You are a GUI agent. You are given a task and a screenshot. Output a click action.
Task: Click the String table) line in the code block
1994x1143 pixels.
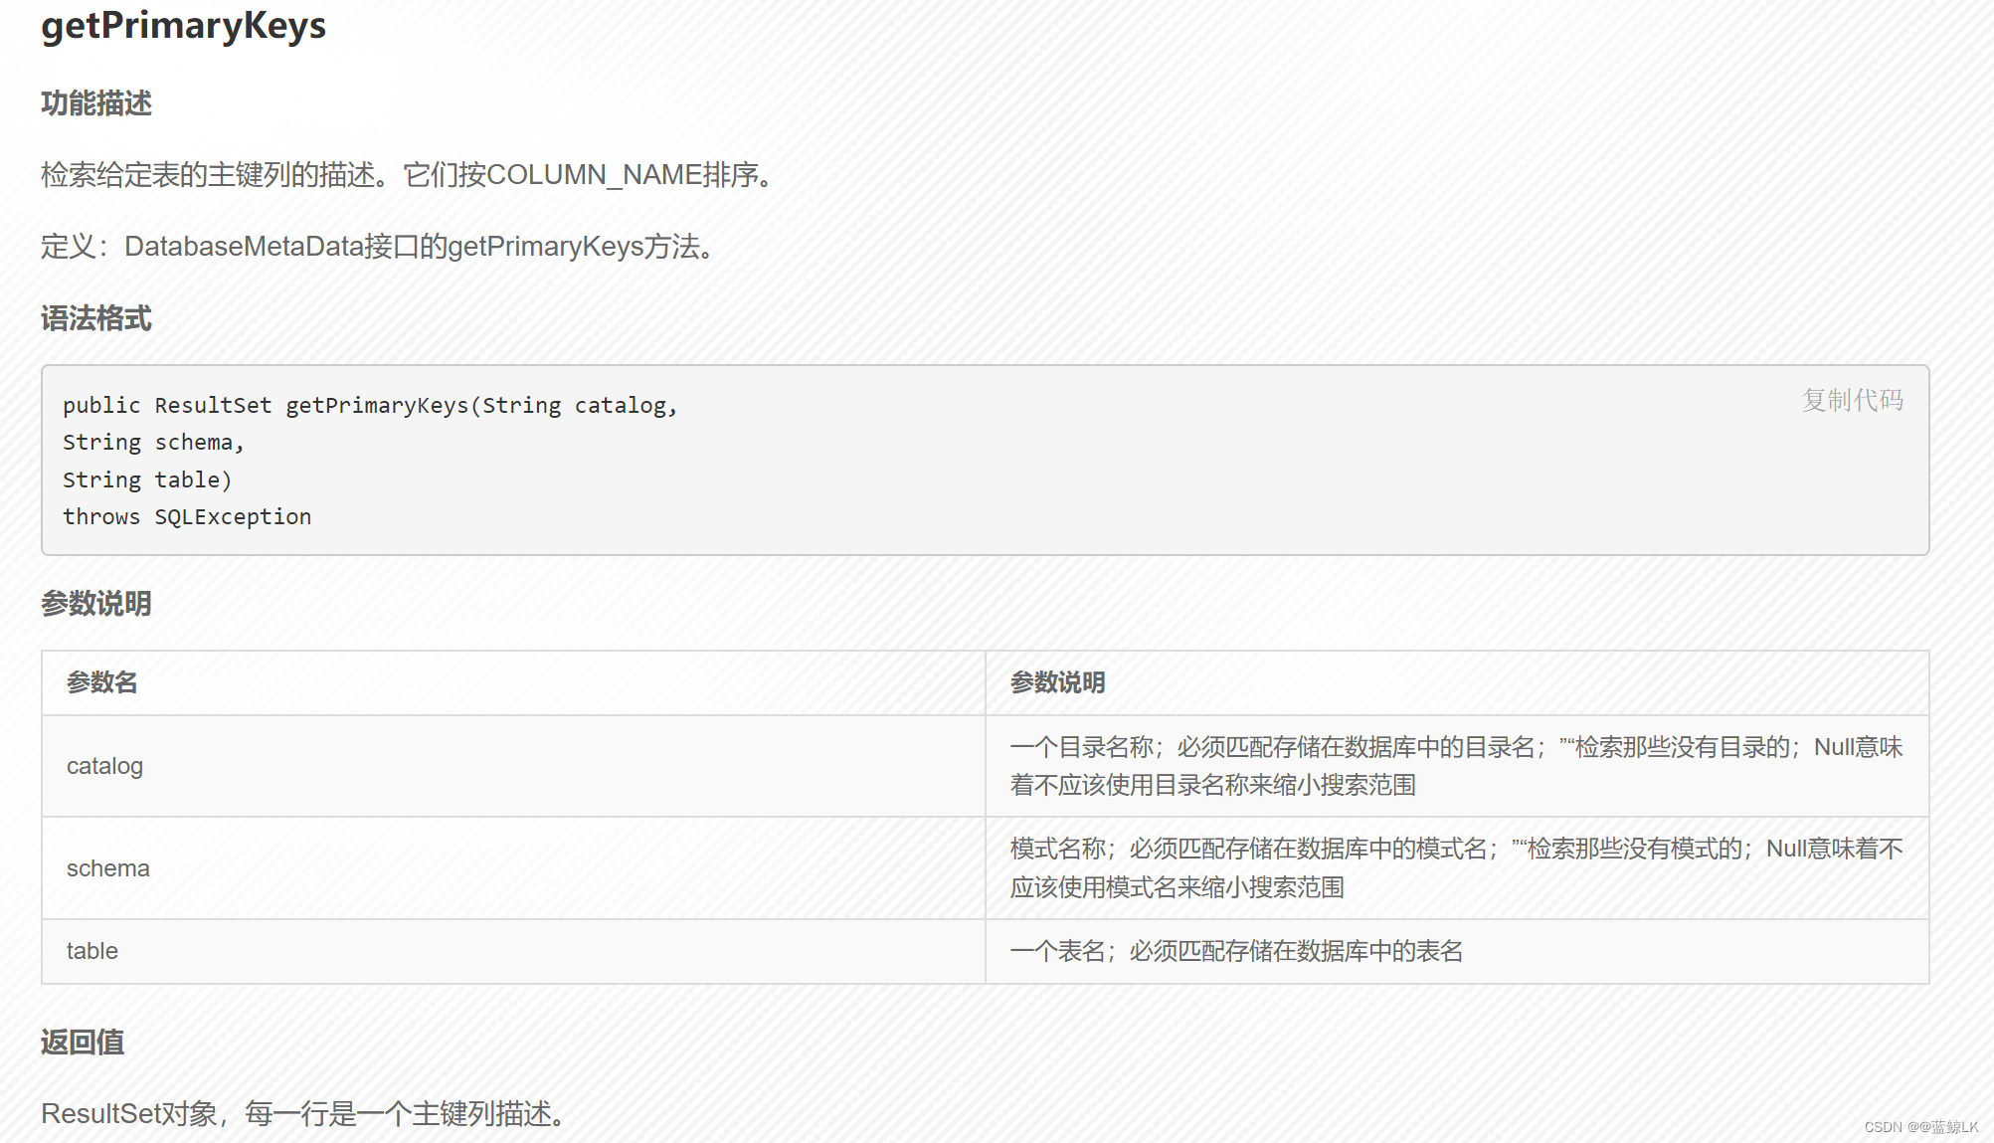[x=147, y=478]
